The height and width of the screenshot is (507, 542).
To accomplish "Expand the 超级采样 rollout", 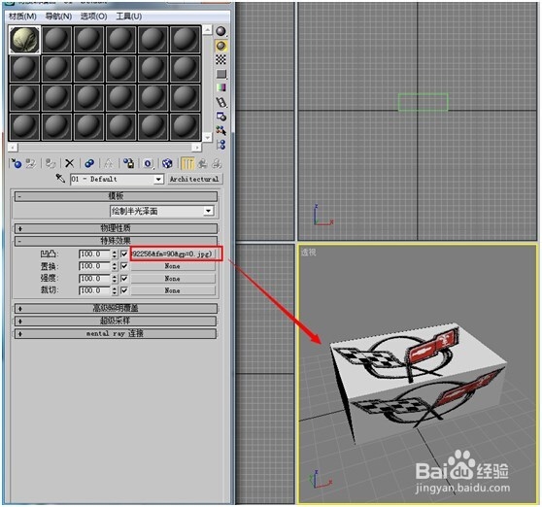I will [116, 321].
